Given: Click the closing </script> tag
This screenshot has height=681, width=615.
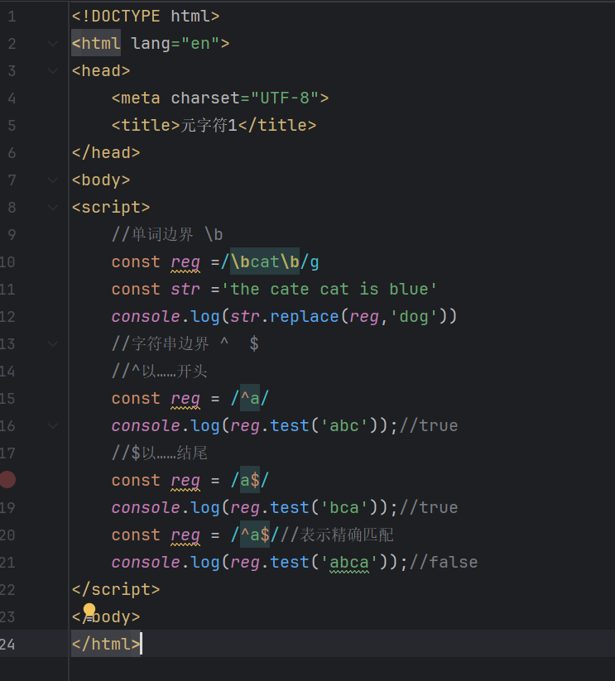Looking at the screenshot, I should (x=116, y=590).
